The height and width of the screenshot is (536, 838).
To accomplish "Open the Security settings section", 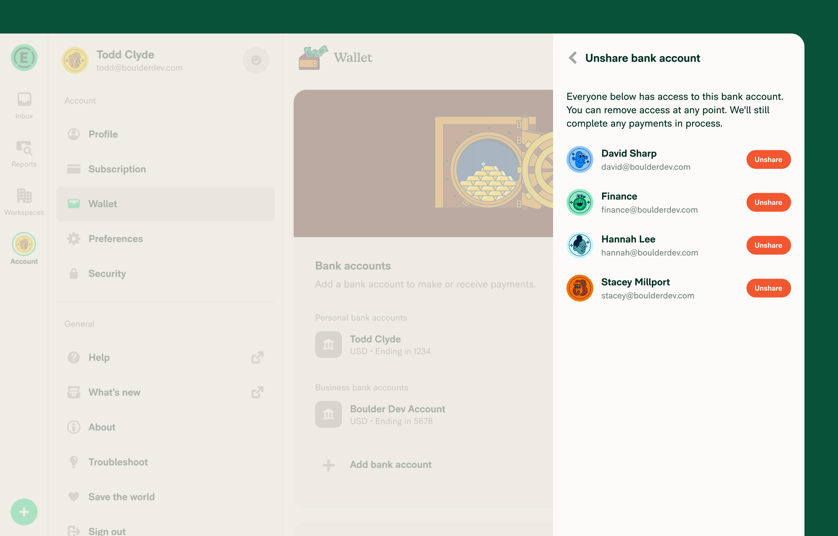I will point(107,273).
